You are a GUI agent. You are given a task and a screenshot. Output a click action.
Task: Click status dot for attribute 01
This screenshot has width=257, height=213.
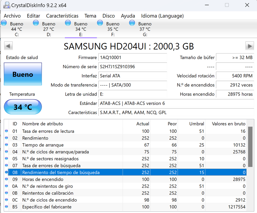click(x=6, y=131)
